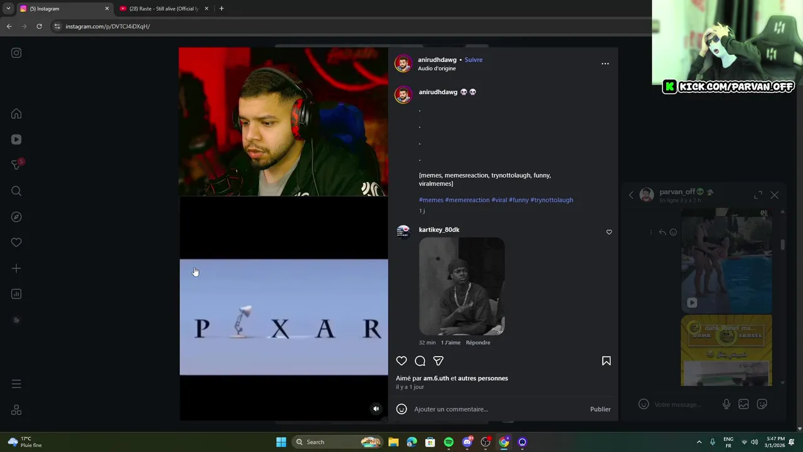
Task: Open Search in the Instagram sidebar
Action: pyautogui.click(x=16, y=191)
